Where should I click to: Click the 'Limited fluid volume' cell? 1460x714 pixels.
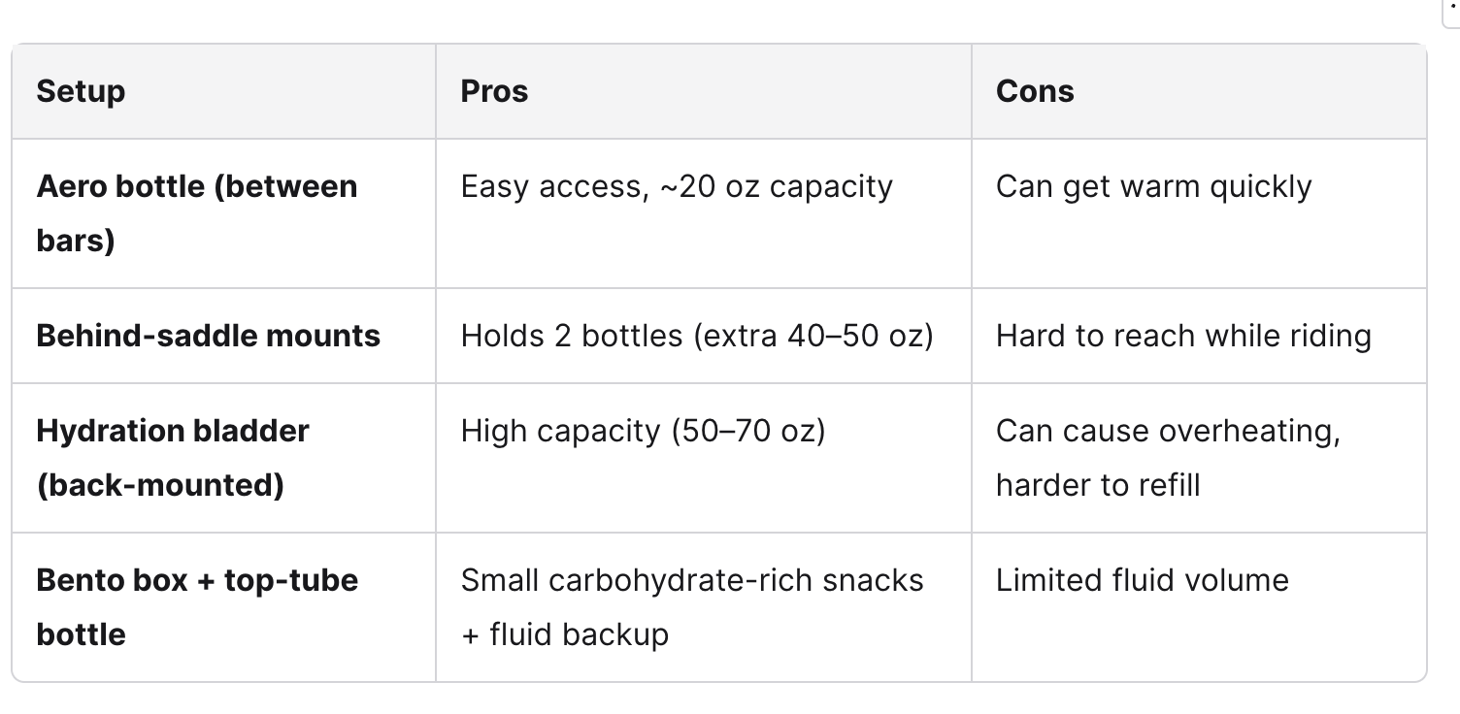(x=1199, y=607)
